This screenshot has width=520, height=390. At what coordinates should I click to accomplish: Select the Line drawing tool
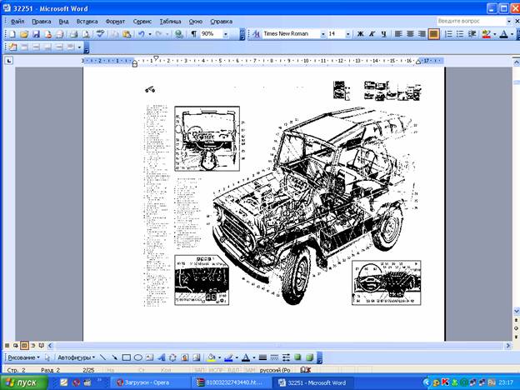coord(102,357)
